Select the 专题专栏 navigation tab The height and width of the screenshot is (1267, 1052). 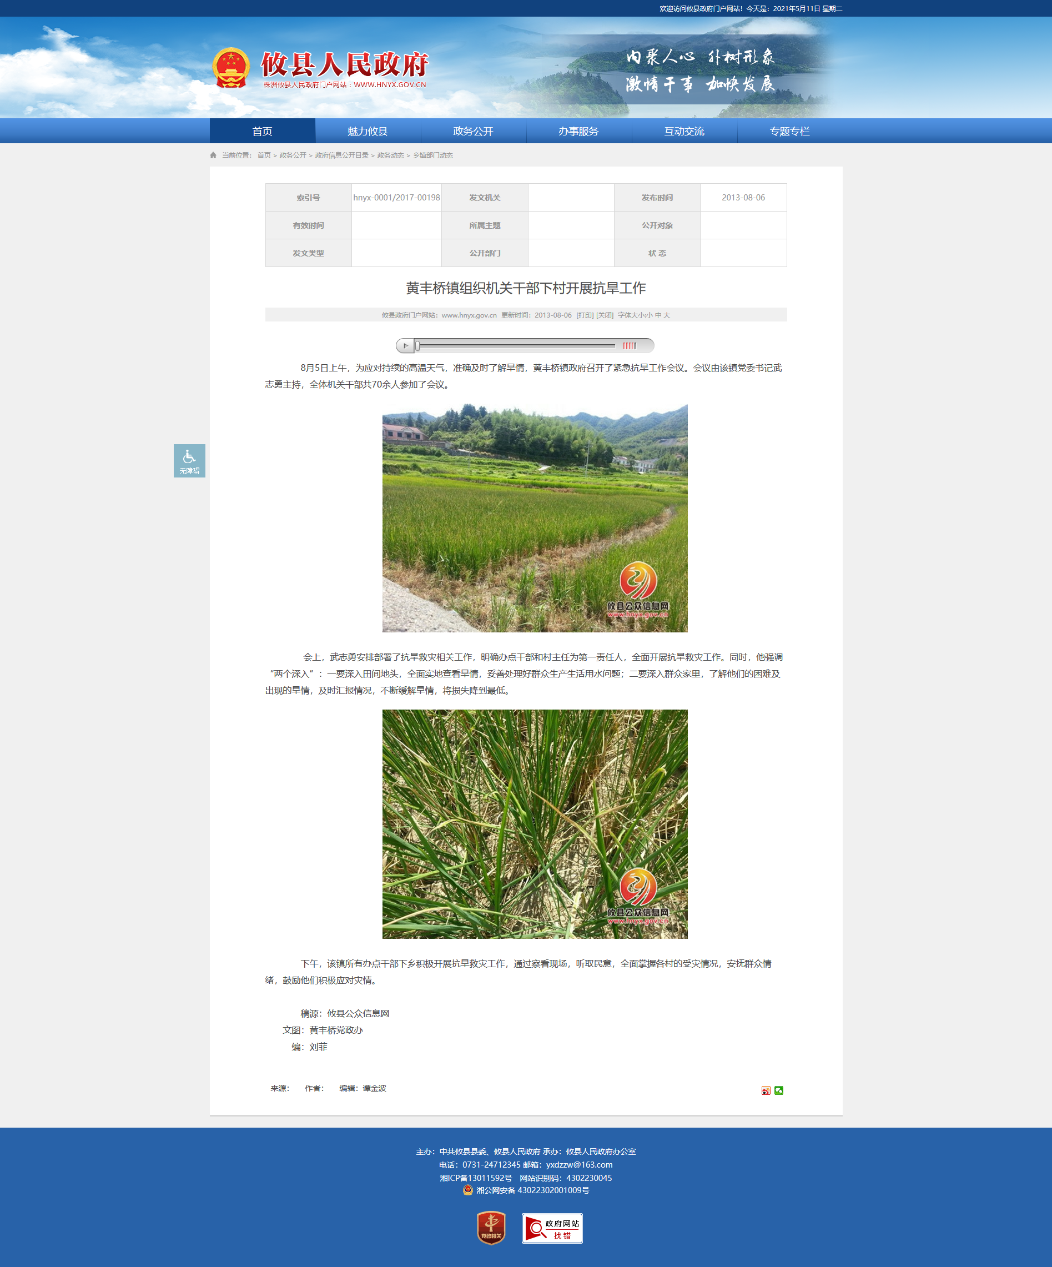point(789,131)
